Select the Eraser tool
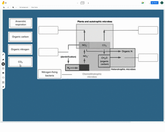165x132 pixels. pos(3,59)
